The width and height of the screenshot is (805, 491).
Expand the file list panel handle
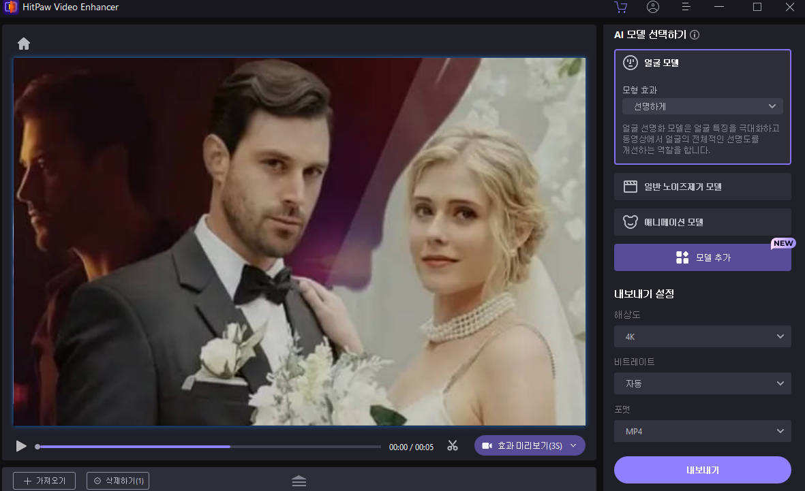coord(299,481)
